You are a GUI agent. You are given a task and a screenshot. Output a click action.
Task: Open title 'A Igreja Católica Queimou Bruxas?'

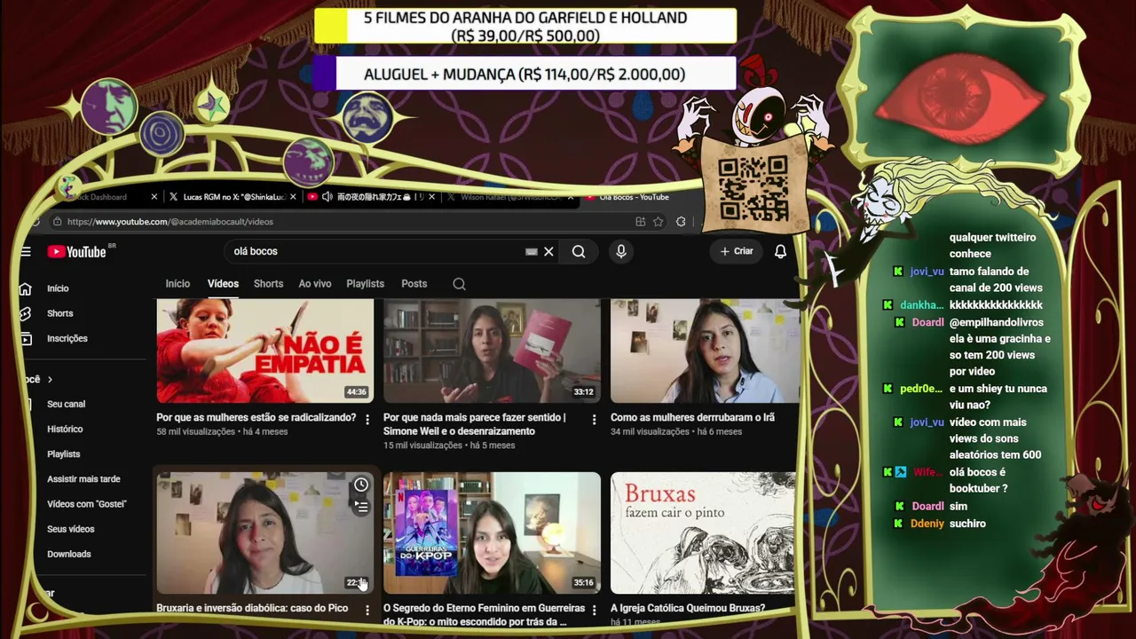(x=688, y=608)
